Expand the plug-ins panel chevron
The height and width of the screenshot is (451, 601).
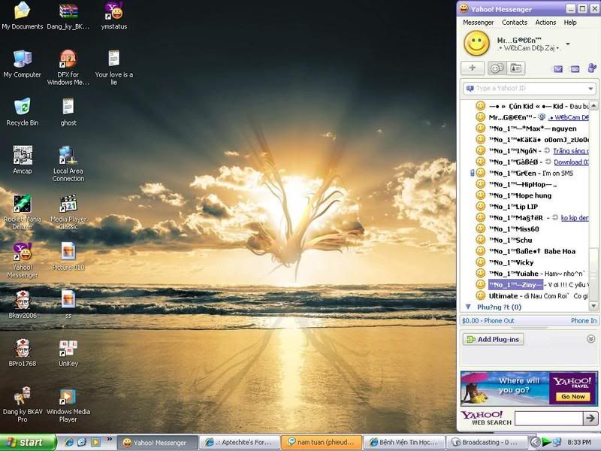pos(590,339)
